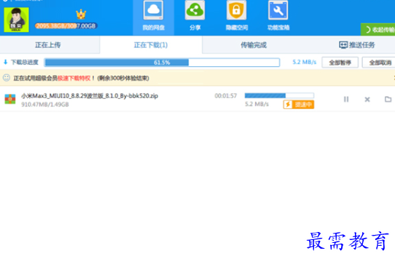Open 我的网盘 cloud icon
The height and width of the screenshot is (264, 395).
click(x=153, y=11)
